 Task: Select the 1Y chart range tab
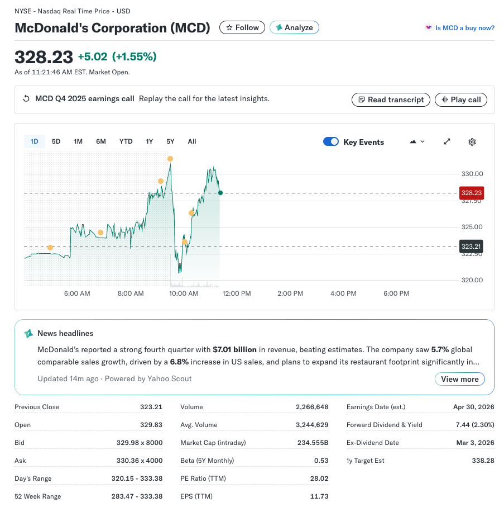tap(150, 141)
